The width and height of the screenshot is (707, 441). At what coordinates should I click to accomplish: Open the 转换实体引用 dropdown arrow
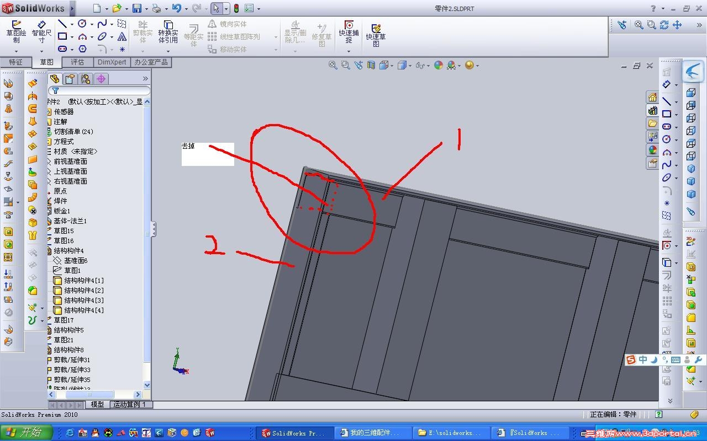click(168, 51)
